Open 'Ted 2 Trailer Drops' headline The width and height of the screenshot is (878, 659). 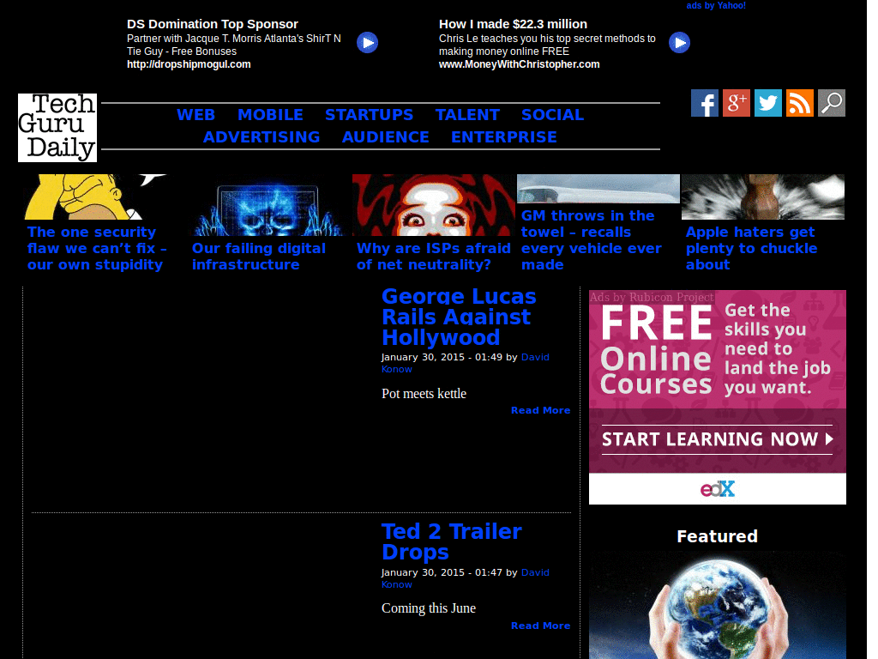pos(451,542)
